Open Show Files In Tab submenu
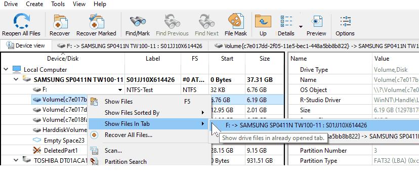This screenshot has width=419, height=183. point(148,124)
